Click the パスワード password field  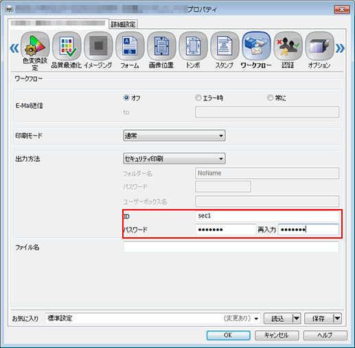coord(226,229)
